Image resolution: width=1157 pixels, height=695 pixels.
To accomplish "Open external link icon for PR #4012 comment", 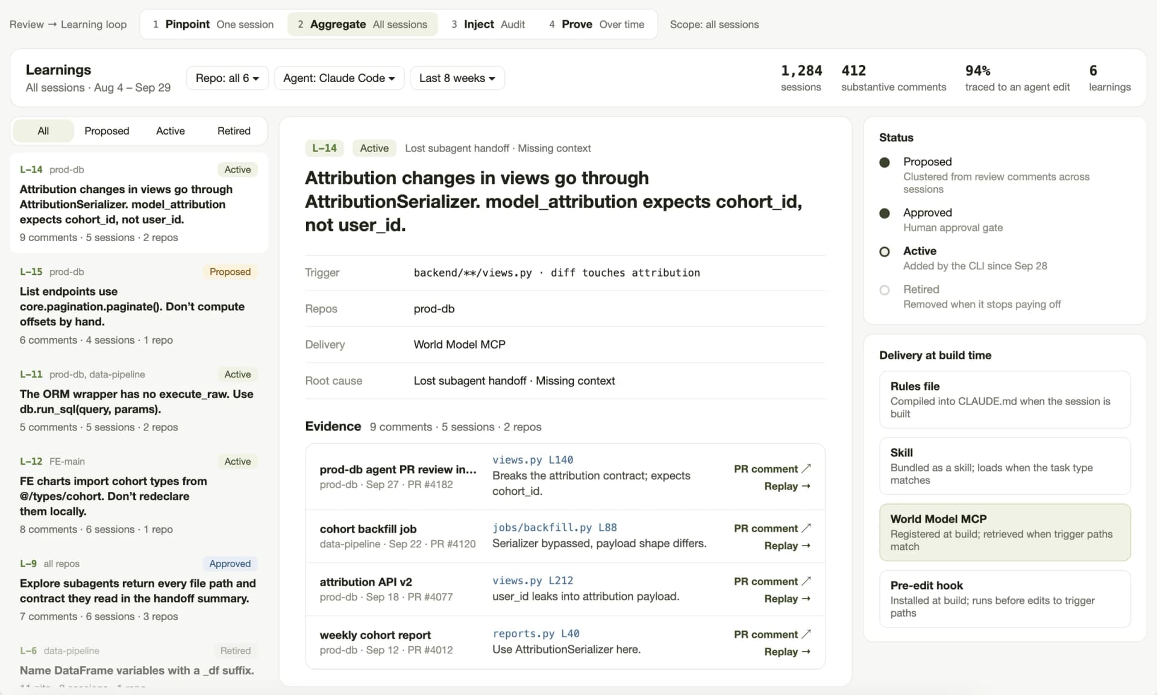I will tap(806, 634).
